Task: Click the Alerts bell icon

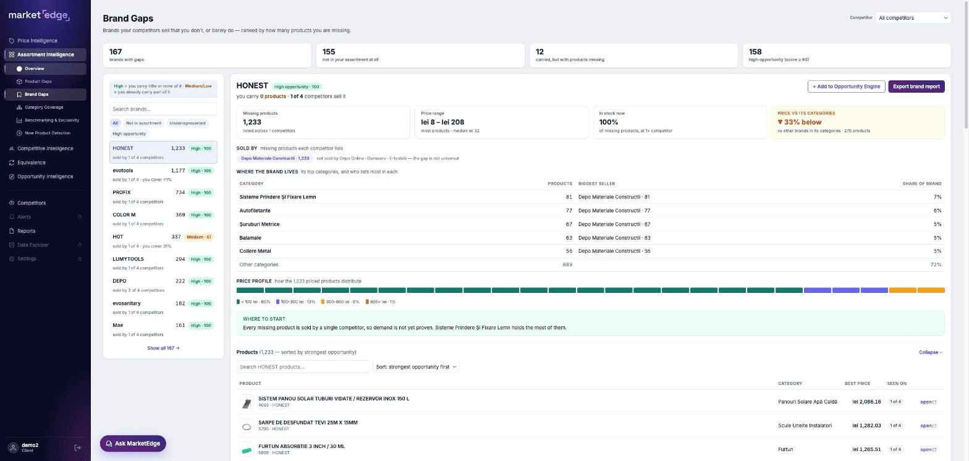Action: (12, 217)
